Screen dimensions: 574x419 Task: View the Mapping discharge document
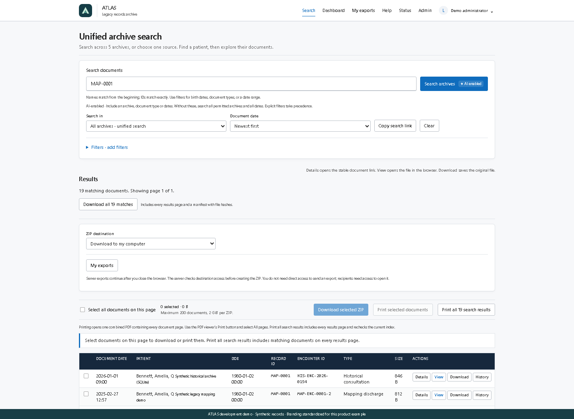439,395
